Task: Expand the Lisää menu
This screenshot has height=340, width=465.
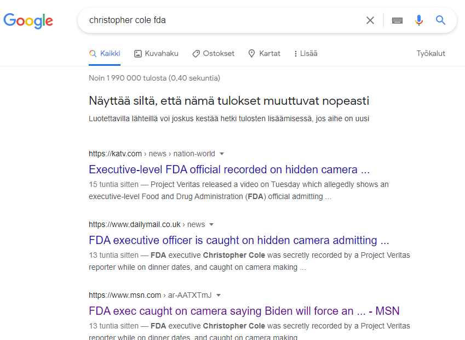Action: 306,53
